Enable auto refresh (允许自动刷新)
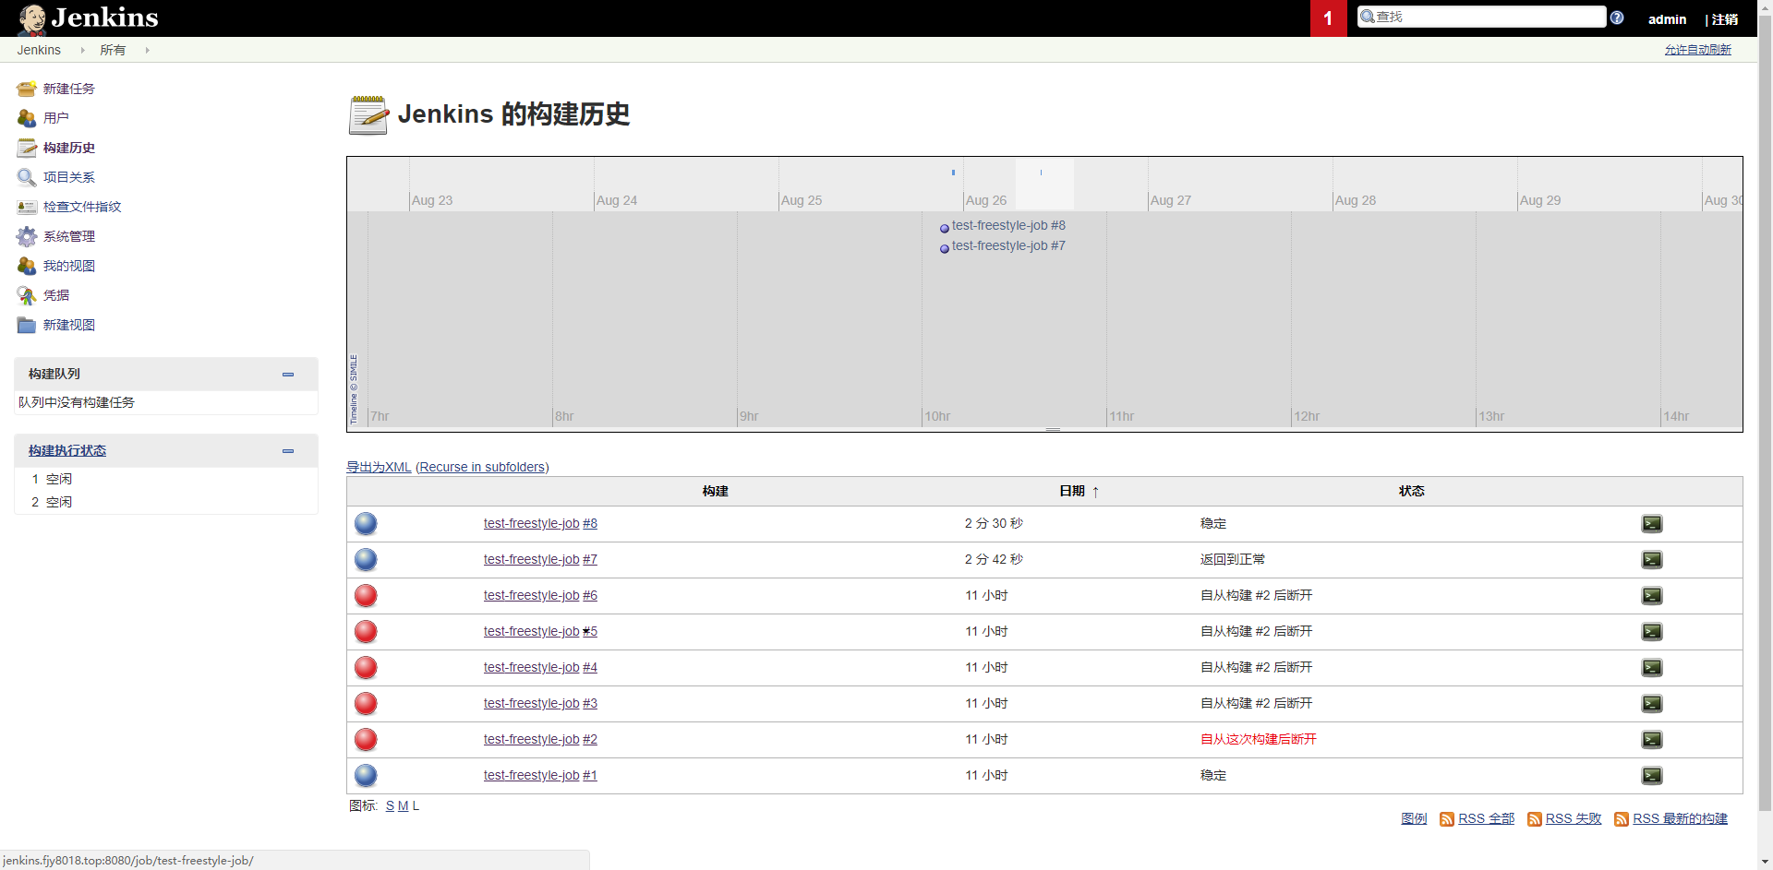The width and height of the screenshot is (1773, 870). tap(1697, 50)
